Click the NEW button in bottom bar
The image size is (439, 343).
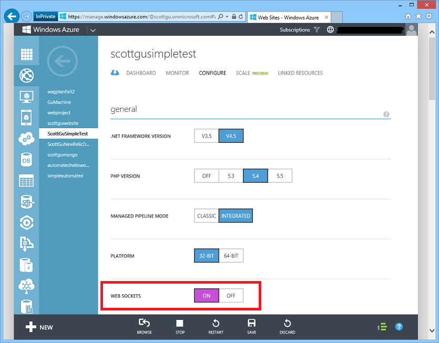(x=39, y=327)
